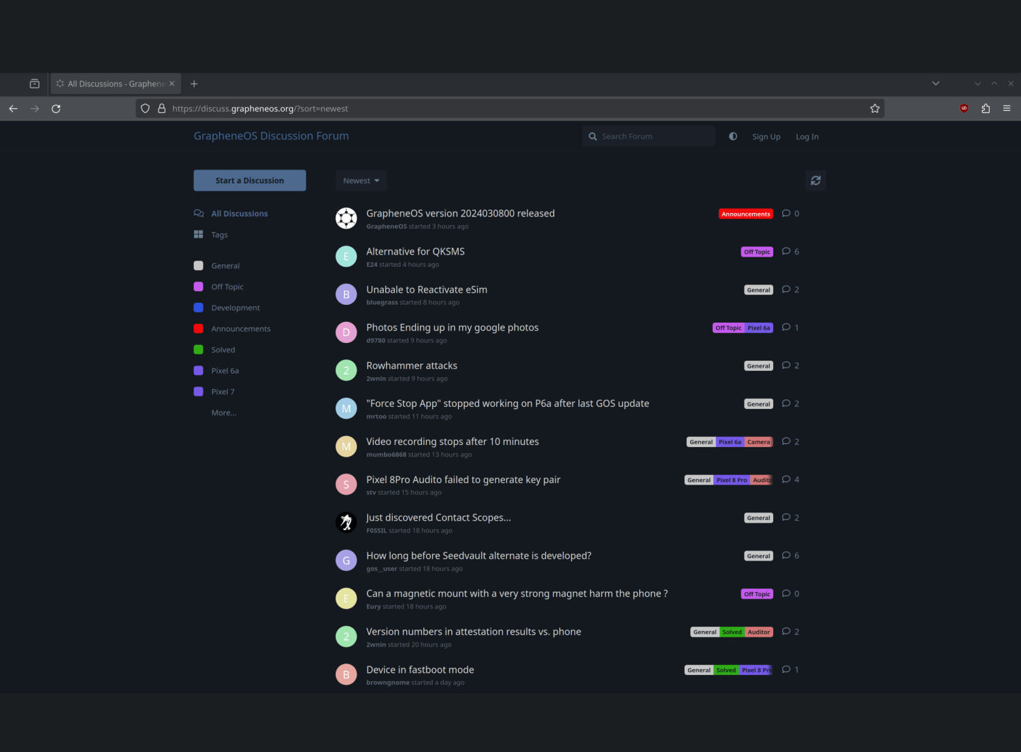Open GrapheneOS version 2024030800 released thread
Viewport: 1021px width, 752px height.
460,214
